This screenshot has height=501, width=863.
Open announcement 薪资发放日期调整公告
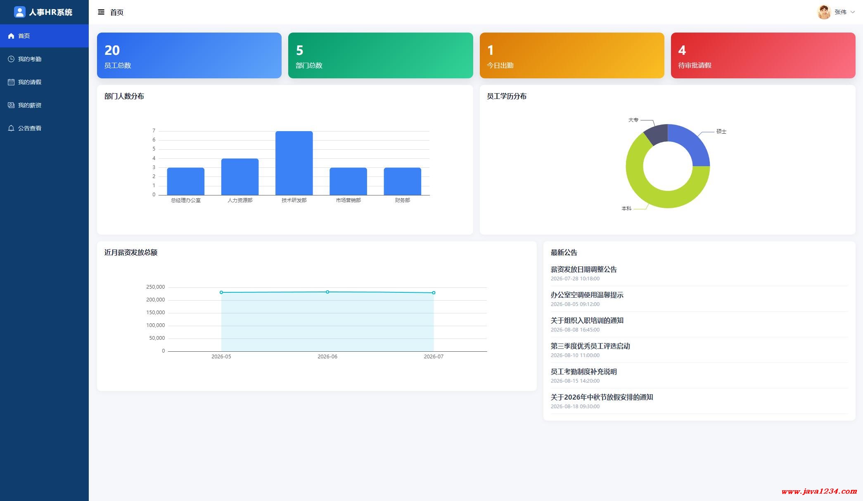[583, 269]
